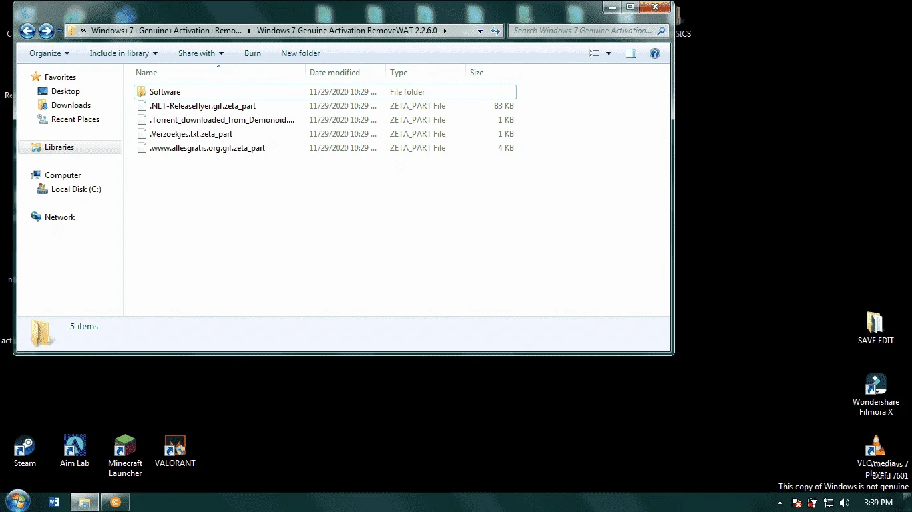Show hidden system tray icons
Screen dimensions: 912x512
780,503
